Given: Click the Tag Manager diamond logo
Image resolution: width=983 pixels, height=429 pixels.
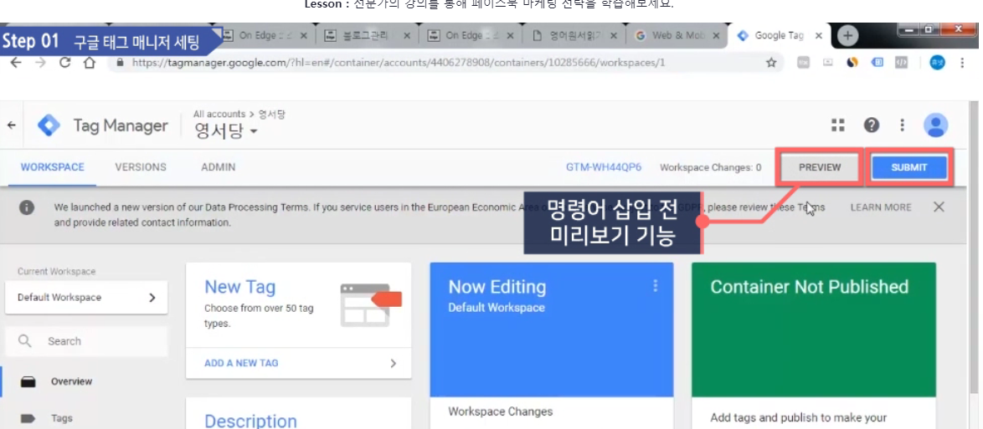Looking at the screenshot, I should click(x=49, y=125).
